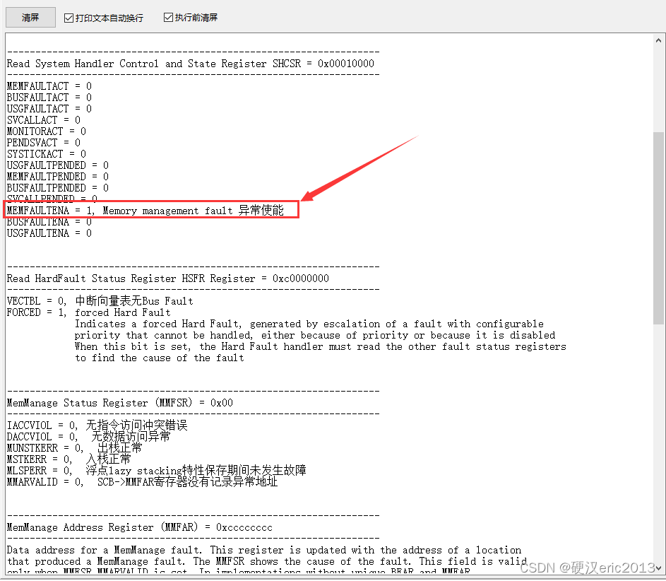
Task: Click the SHCSR = 0x00010000 header line
Action: click(190, 64)
